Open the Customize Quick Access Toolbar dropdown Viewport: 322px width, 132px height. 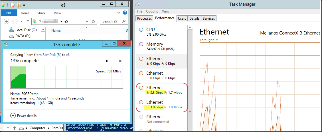[x=24, y=5]
